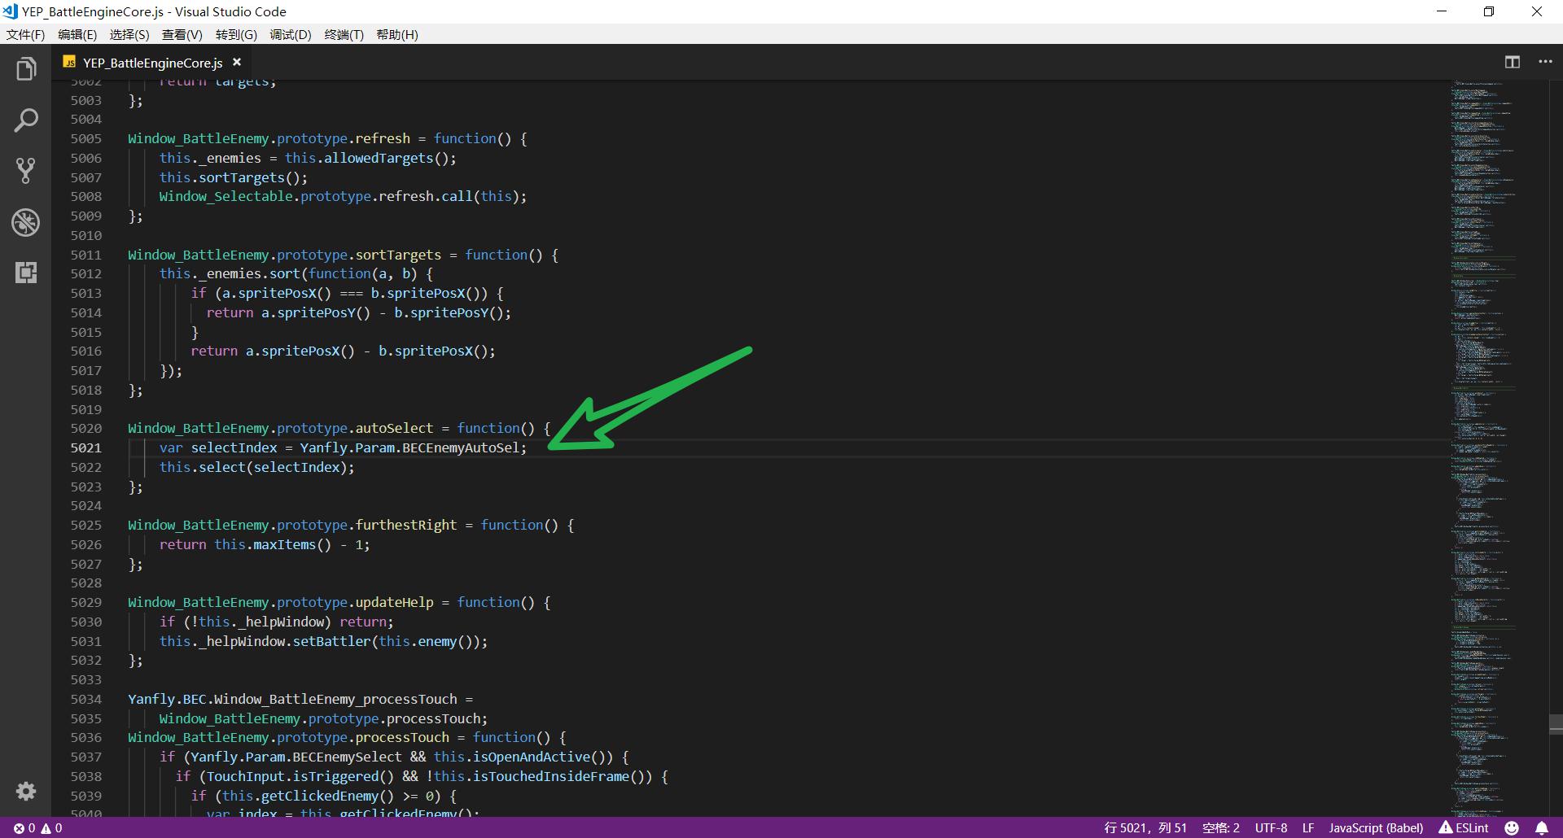The height and width of the screenshot is (838, 1563).
Task: Open the Manage gear icon
Action: 26,791
